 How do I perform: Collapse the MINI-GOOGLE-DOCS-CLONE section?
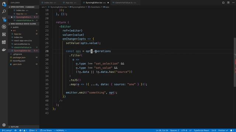[23, 24]
